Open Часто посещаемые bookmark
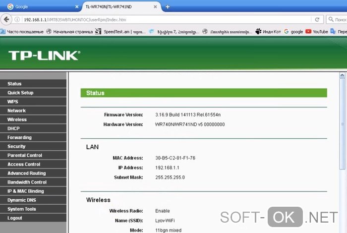 [x=22, y=32]
